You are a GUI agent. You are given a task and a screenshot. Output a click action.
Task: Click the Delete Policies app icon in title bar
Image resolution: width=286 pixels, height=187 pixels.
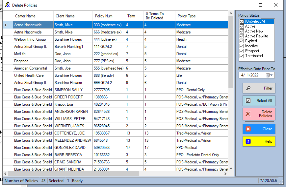[8, 5]
